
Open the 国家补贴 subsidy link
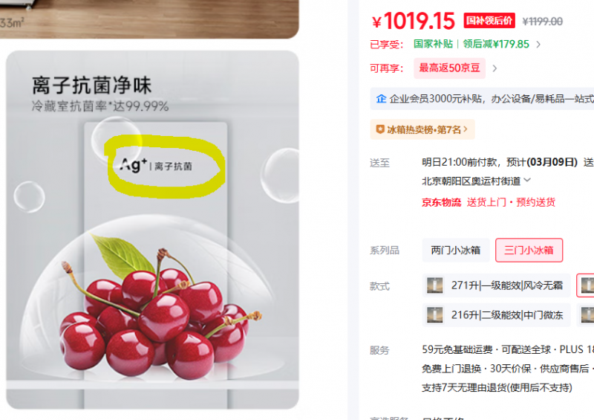tap(433, 44)
